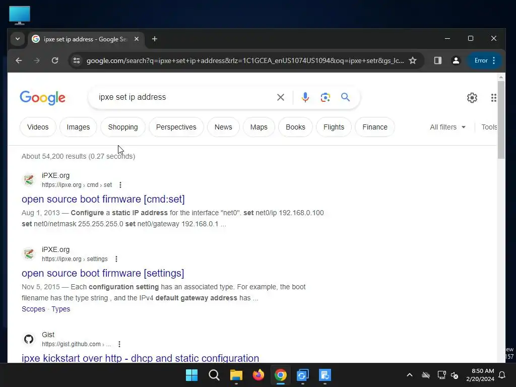Open File Explorer from taskbar
The image size is (516, 387).
236,375
